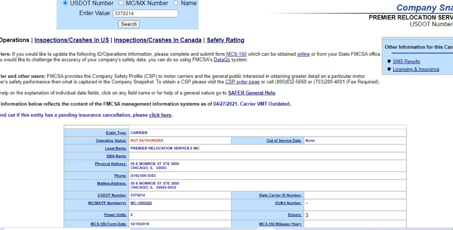Click the 'online' link for MCS-150
The height and width of the screenshot is (230, 453).
coord(303,54)
